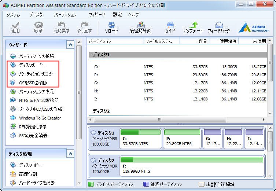Select the P: 29.89GB NTFS partition block
Image resolution: width=276 pixels, height=191 pixels.
182,139
